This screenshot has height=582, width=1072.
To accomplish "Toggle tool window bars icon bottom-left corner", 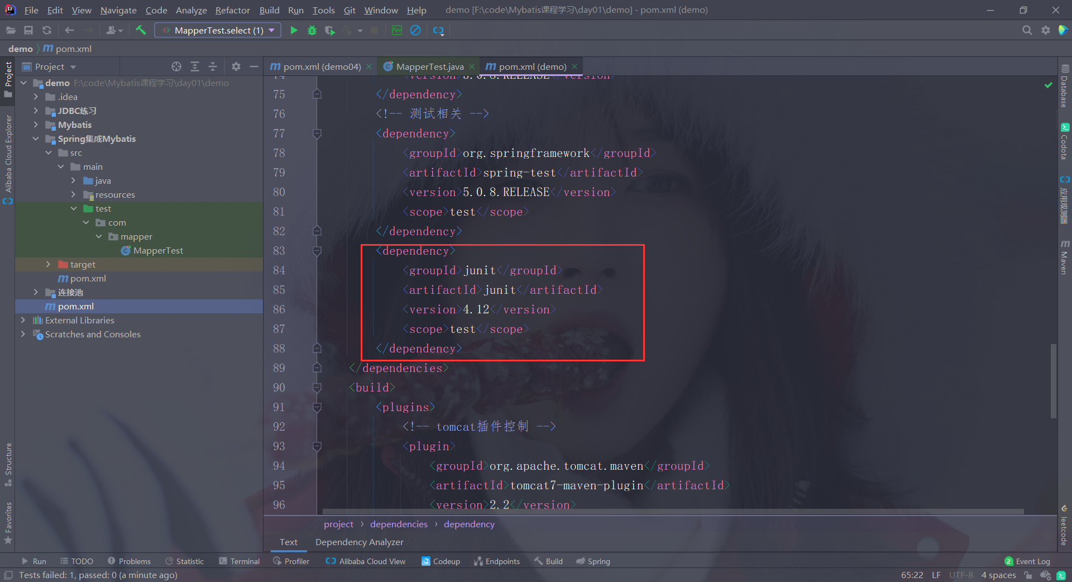I will (8, 575).
